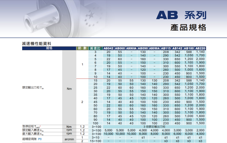Click the AB115 column header
The image size is (227, 143).
[x=166, y=48]
